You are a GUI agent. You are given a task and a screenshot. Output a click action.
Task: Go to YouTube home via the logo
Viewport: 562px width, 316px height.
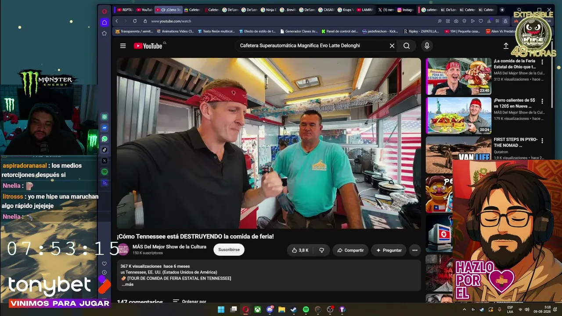pyautogui.click(x=148, y=46)
